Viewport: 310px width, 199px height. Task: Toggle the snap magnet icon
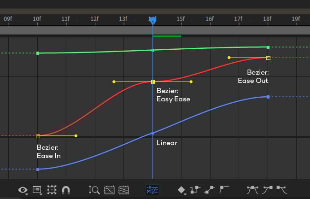65,189
